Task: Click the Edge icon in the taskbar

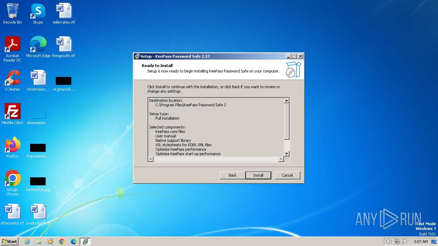Action: [x=74, y=242]
